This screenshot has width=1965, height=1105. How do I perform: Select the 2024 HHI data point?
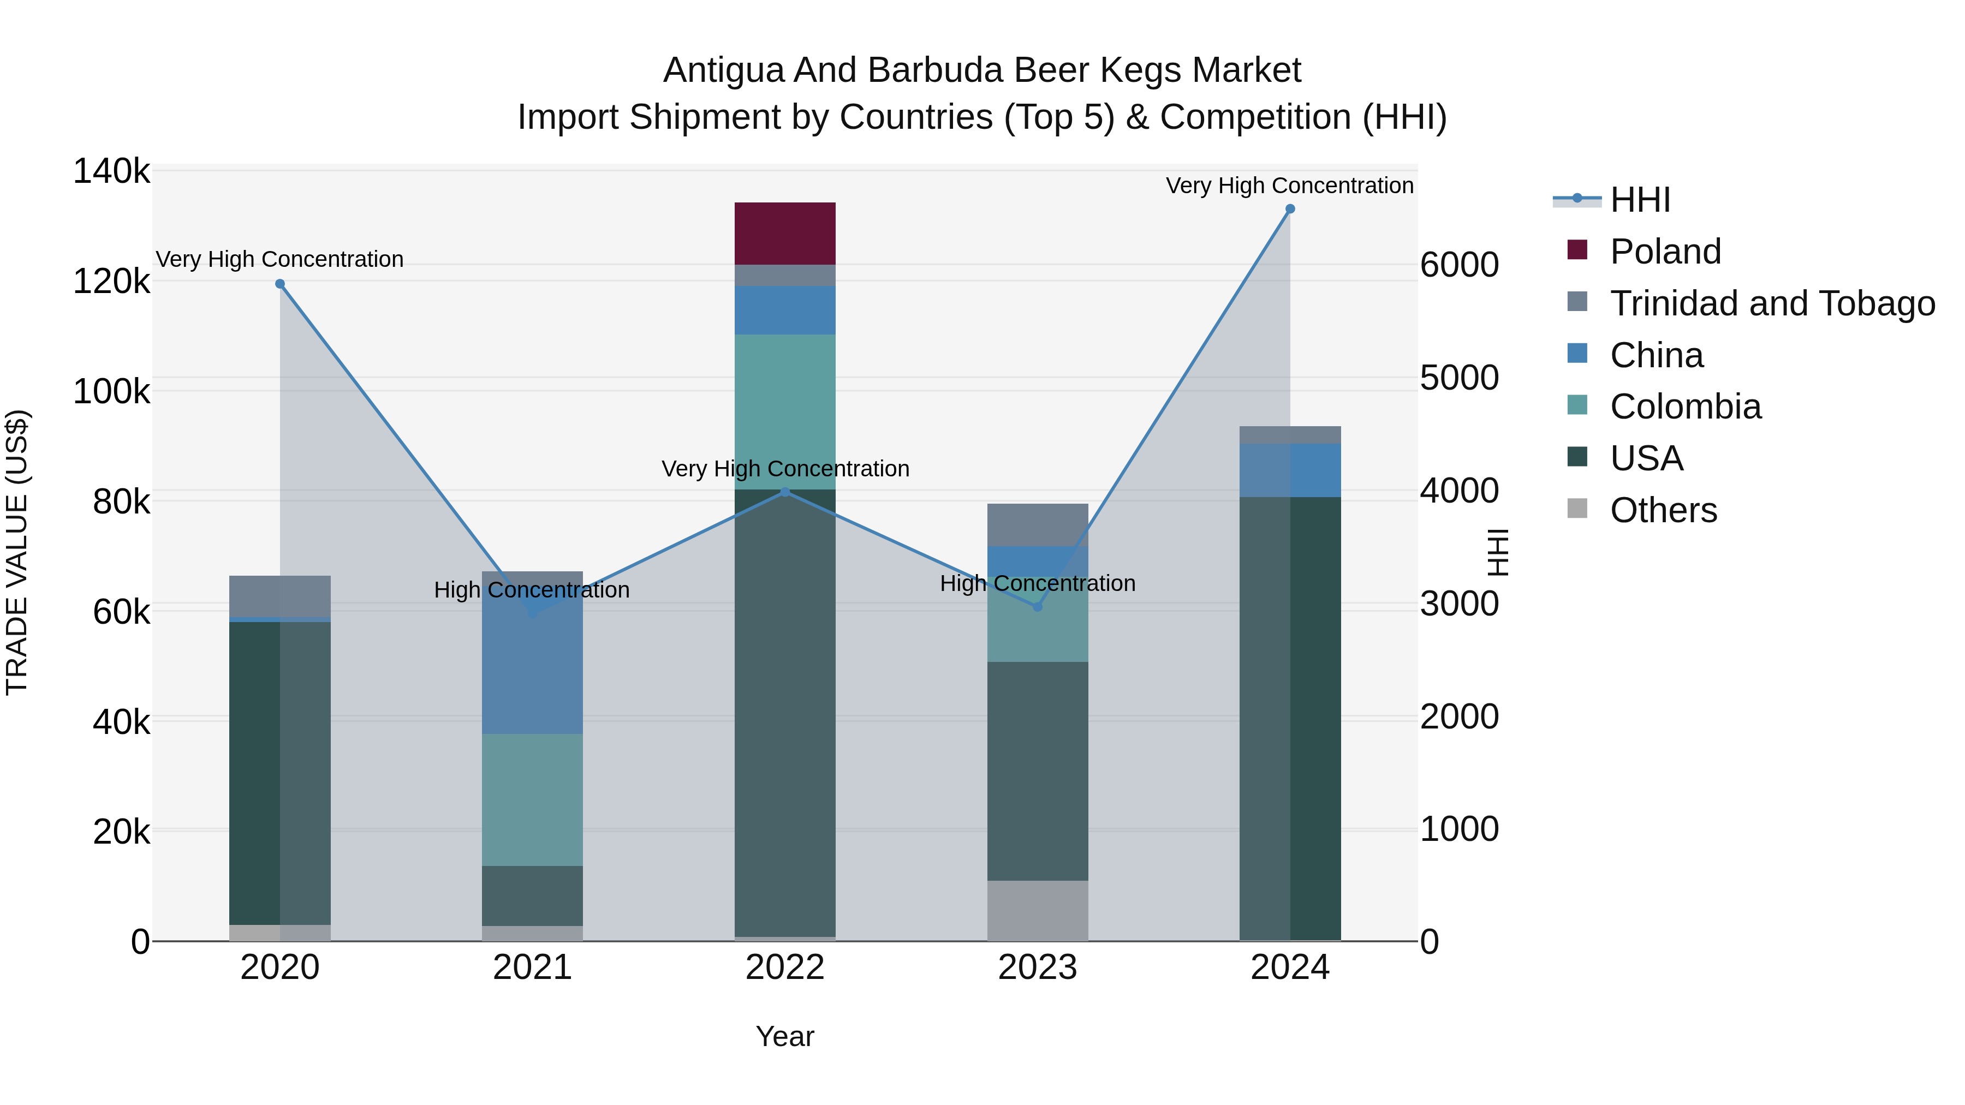pos(1290,209)
